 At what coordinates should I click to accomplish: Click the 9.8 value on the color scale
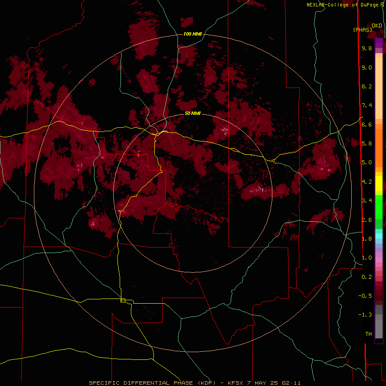(367, 48)
